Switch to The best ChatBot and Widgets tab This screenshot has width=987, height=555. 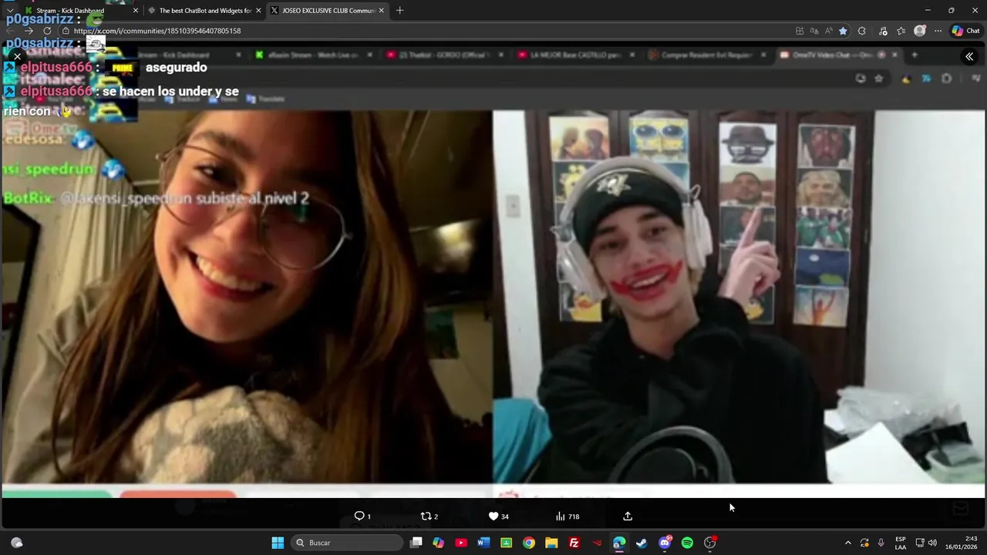pos(204,11)
